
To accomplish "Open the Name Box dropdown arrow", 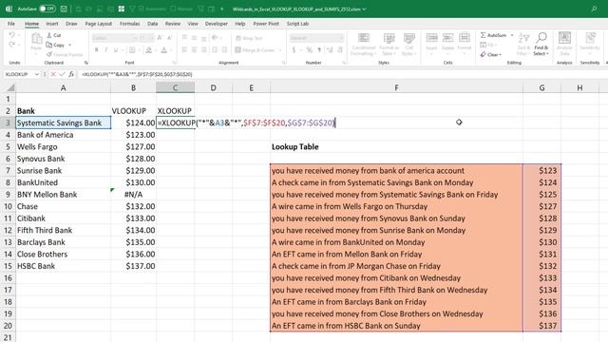I will 37,74.
